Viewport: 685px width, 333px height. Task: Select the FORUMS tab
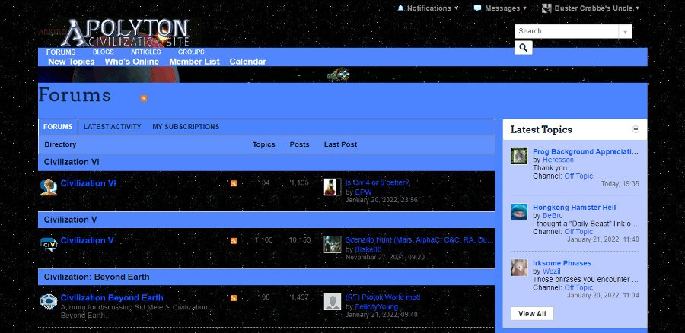[x=58, y=127]
